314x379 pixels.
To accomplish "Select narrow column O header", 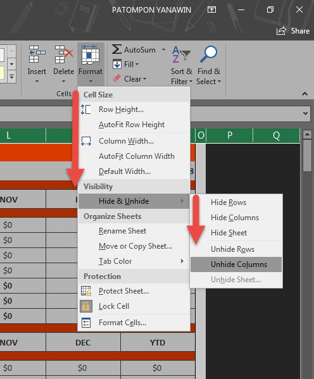I will coord(201,135).
